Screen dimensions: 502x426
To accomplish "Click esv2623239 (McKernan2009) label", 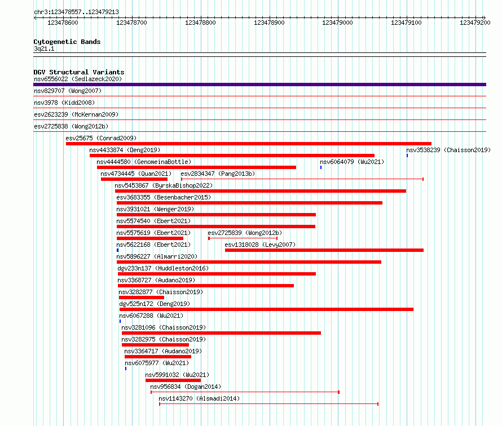I will pos(76,114).
